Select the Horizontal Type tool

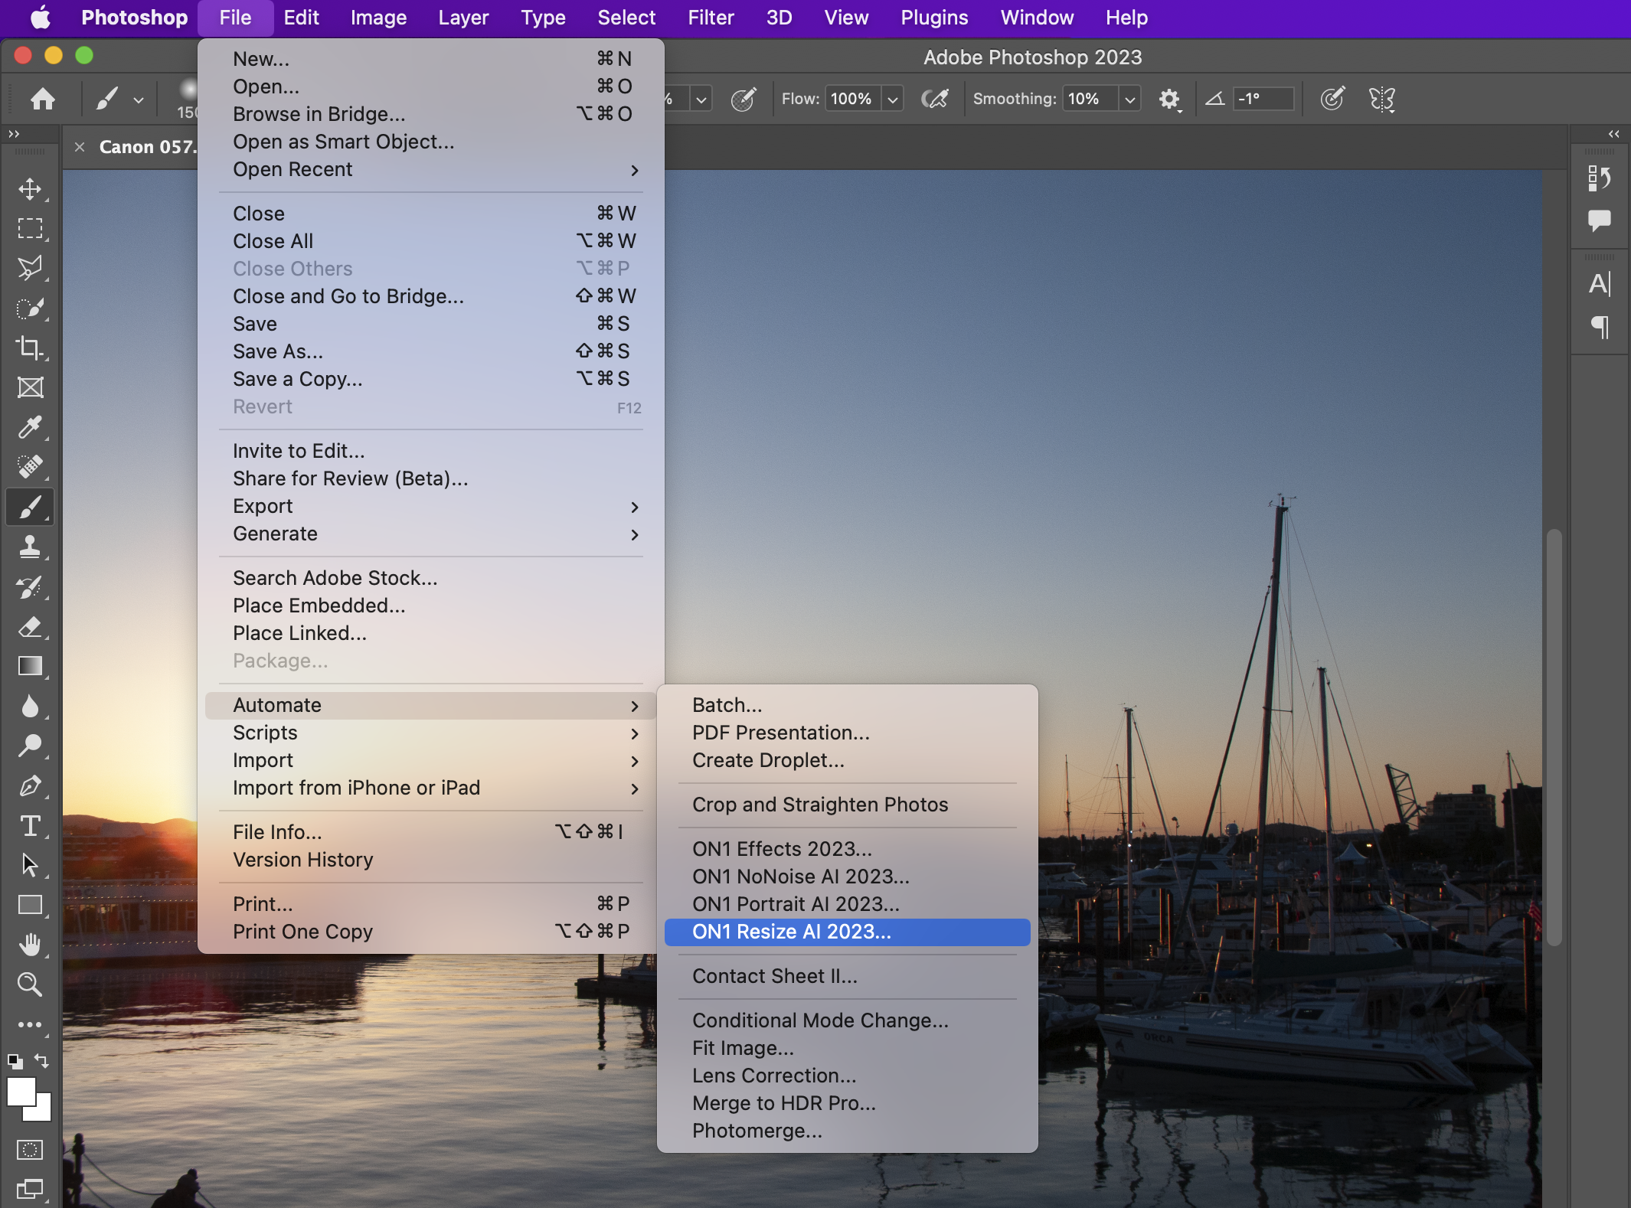30,825
